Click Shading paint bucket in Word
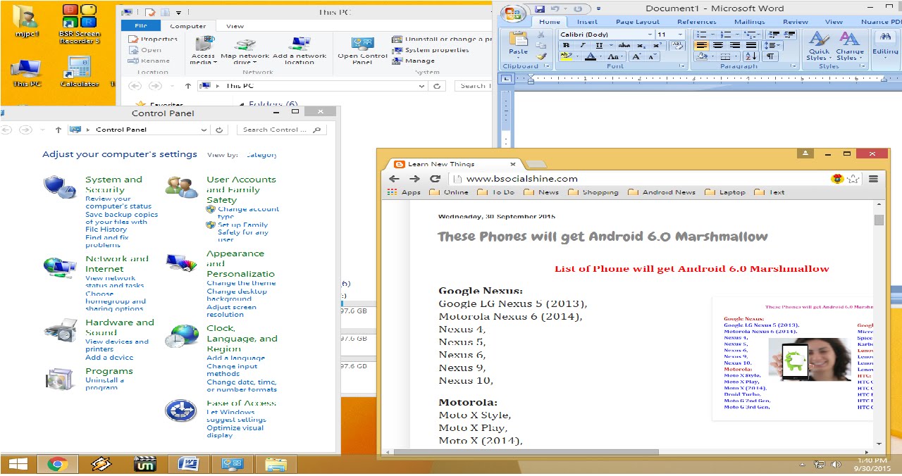This screenshot has height=476, width=902. [703, 56]
